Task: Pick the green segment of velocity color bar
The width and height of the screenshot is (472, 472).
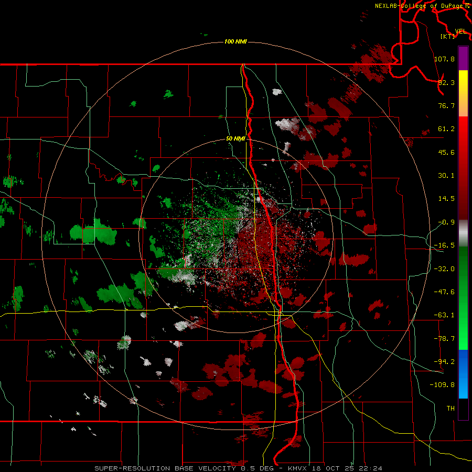Action: (463, 298)
